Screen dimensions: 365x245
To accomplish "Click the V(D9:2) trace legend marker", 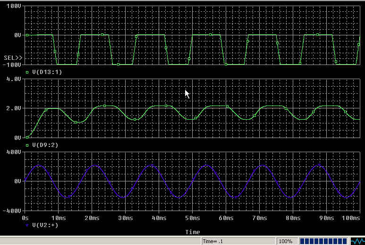I will tap(27, 145).
